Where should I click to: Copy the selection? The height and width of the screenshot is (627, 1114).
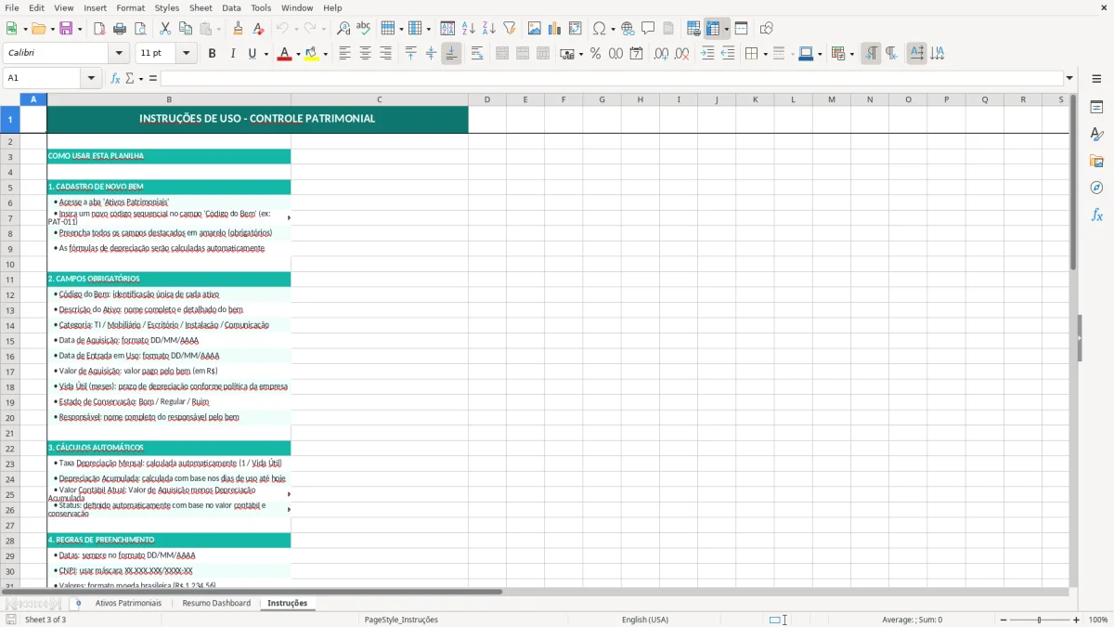[186, 29]
